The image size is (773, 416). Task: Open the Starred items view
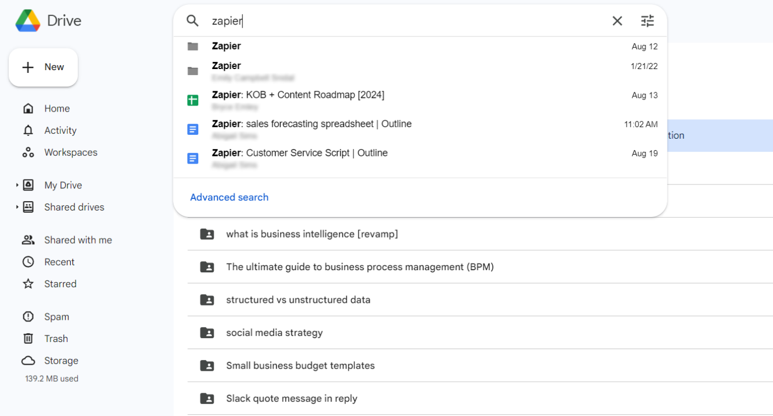tap(60, 284)
